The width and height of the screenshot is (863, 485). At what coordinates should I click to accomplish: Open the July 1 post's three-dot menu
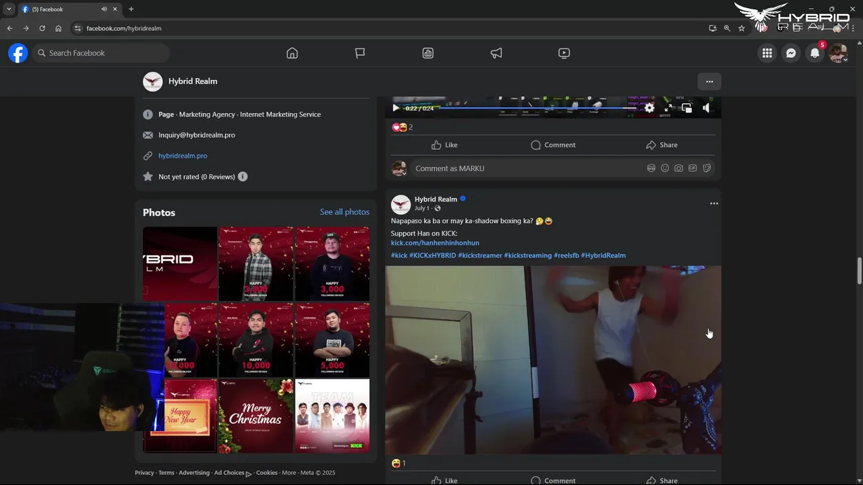[x=714, y=203]
